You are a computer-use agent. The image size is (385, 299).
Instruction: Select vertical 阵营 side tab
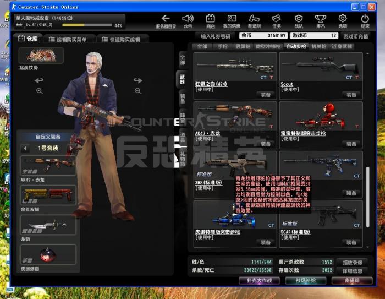[183, 118]
